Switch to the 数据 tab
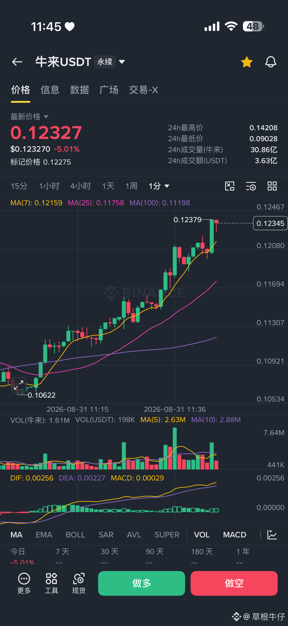Image resolution: width=288 pixels, height=626 pixels. click(80, 90)
